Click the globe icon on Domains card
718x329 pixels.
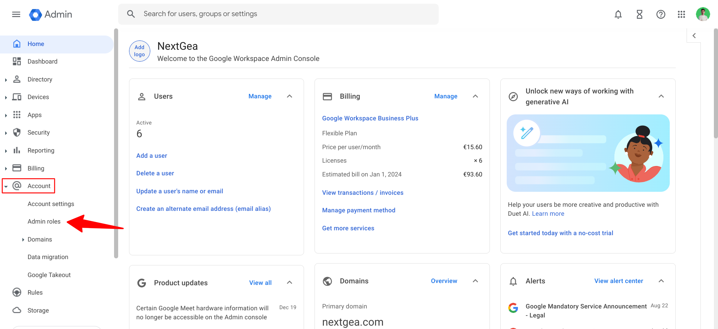[327, 281]
